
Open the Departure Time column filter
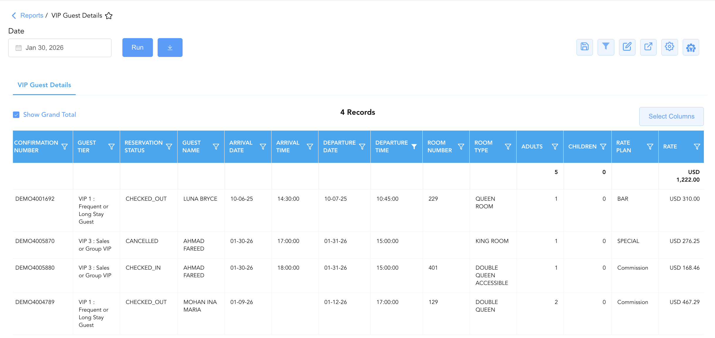click(414, 146)
